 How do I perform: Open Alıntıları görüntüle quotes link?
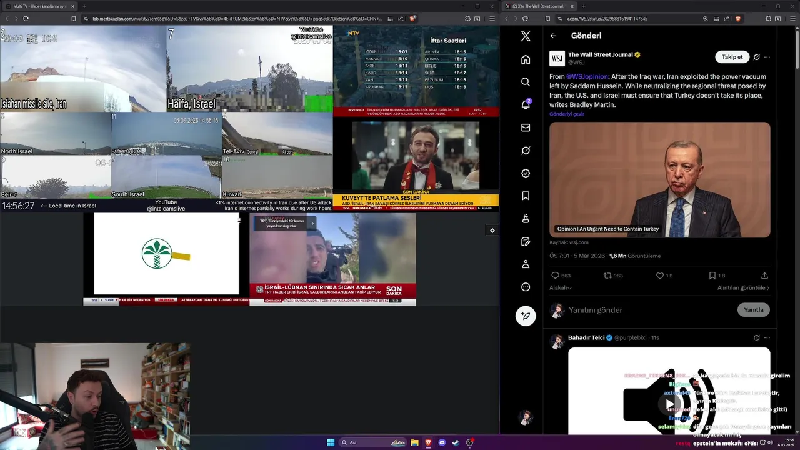tap(743, 288)
